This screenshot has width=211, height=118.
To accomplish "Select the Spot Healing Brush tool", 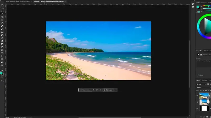I will (2, 26).
